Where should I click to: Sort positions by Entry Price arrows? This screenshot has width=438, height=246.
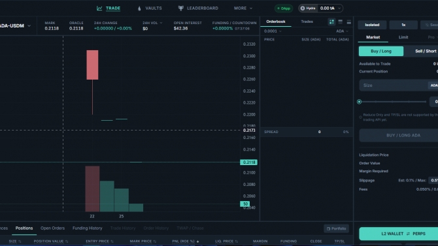coord(112,241)
